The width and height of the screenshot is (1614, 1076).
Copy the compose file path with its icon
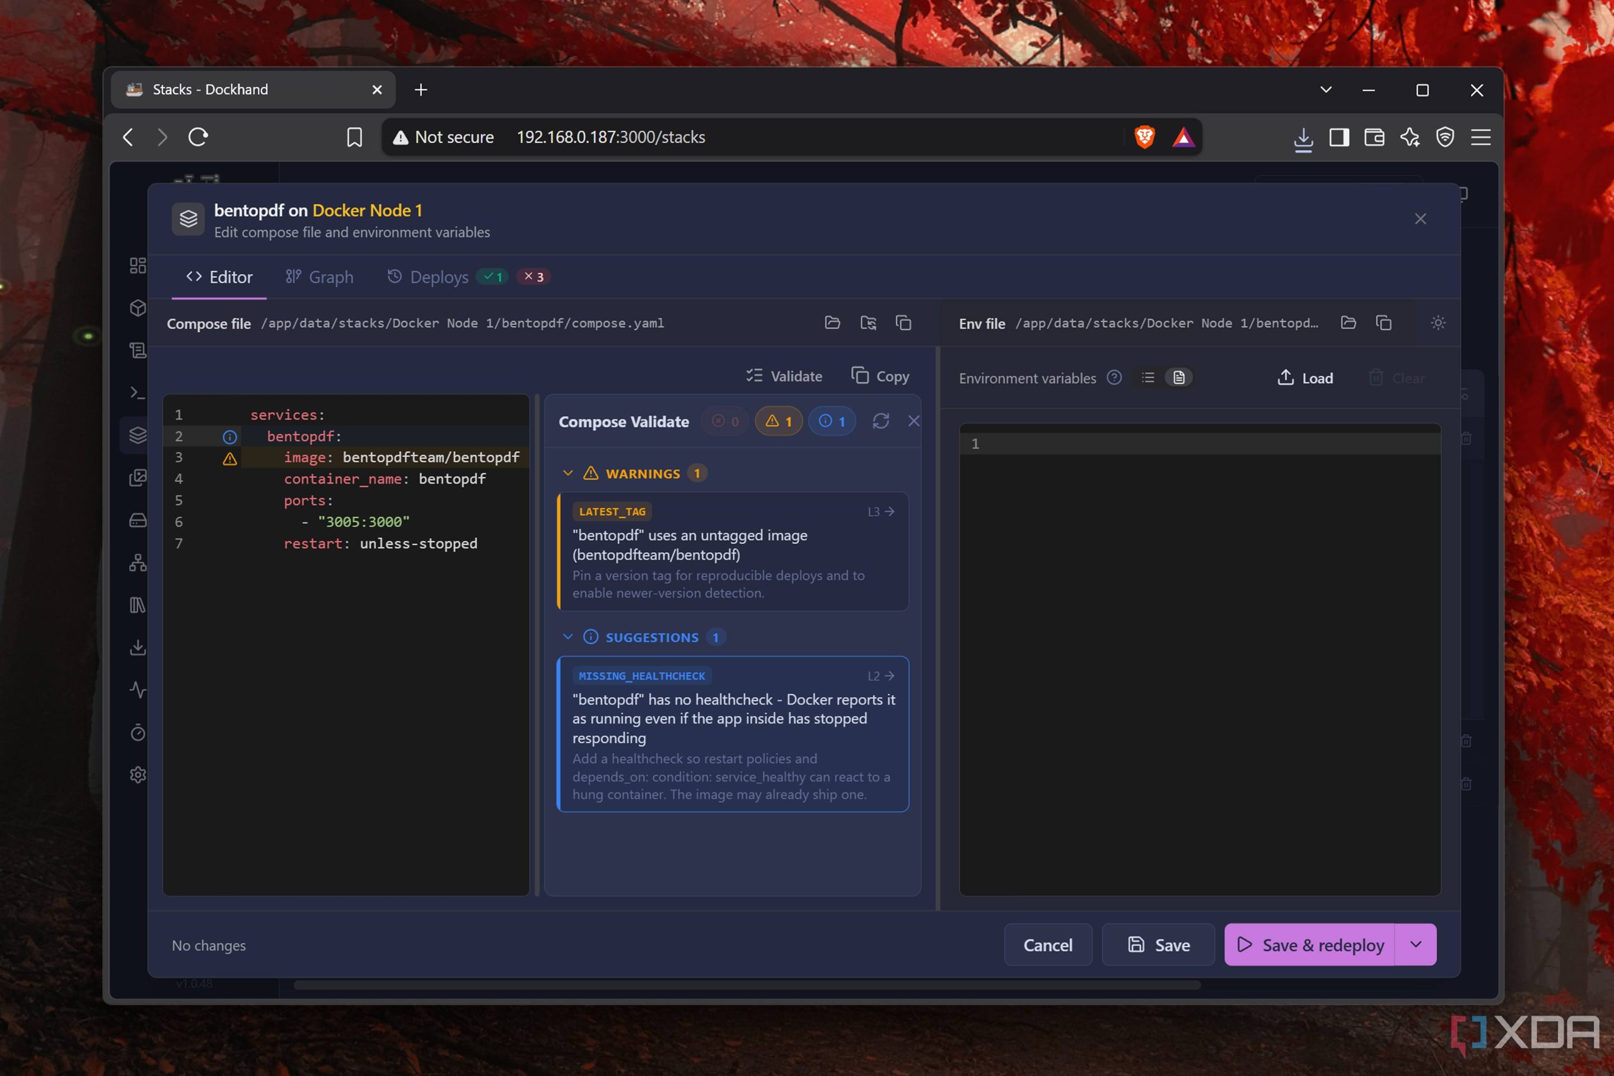click(903, 323)
